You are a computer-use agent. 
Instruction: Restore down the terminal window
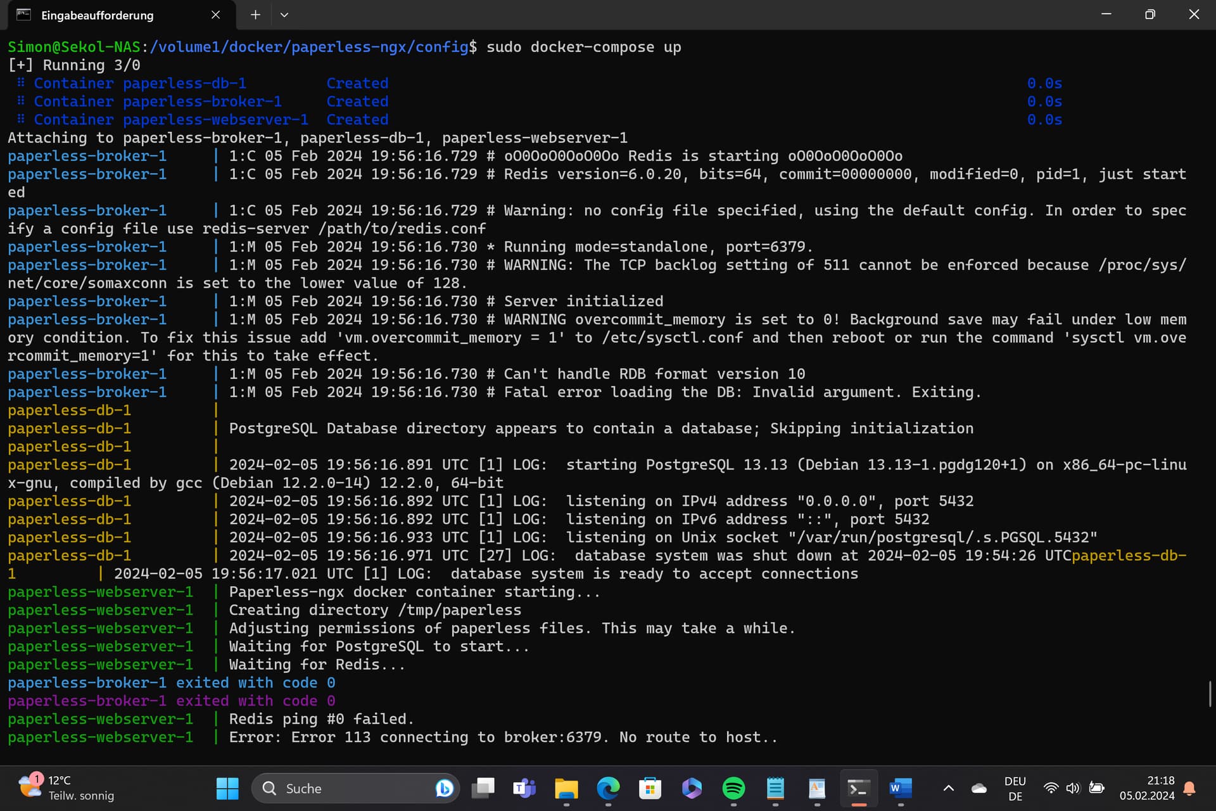(1150, 14)
